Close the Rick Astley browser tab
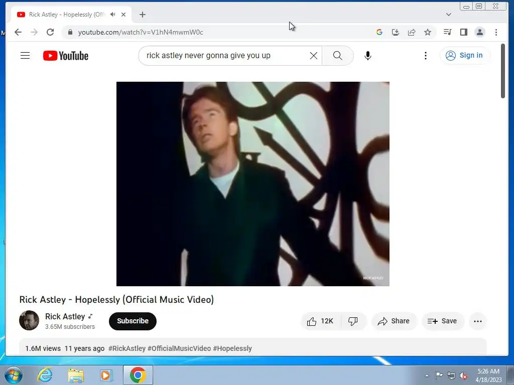The height and width of the screenshot is (385, 514). (x=123, y=15)
